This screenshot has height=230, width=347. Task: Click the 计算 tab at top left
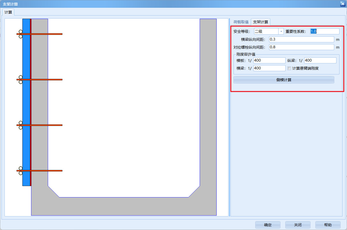(8, 12)
